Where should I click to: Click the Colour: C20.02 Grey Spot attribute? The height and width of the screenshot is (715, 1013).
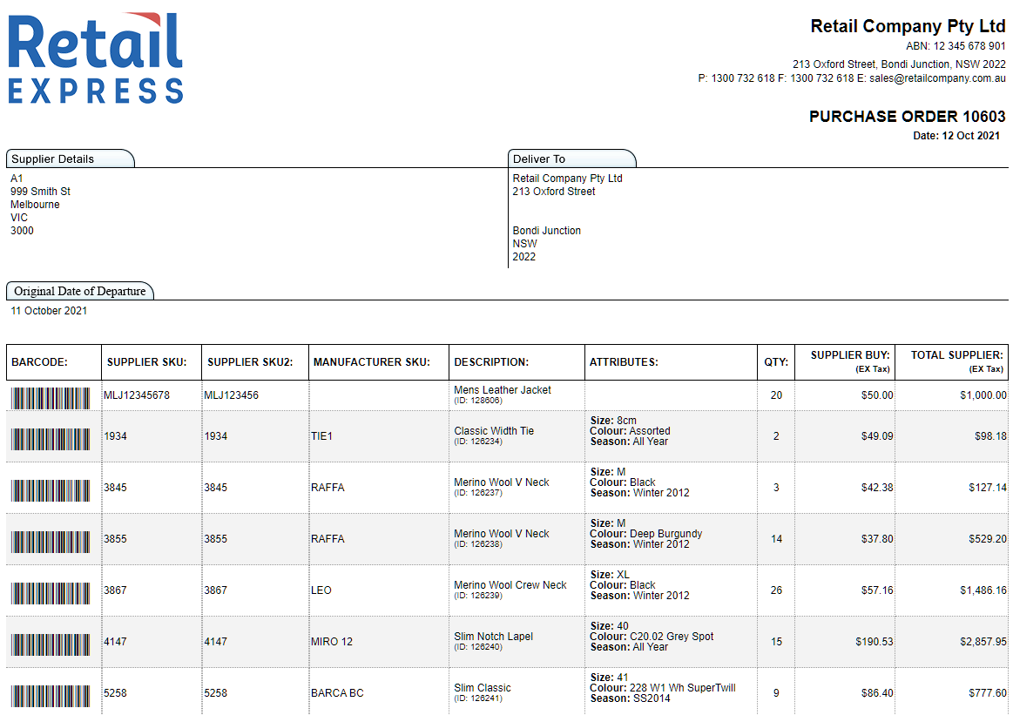point(652,637)
